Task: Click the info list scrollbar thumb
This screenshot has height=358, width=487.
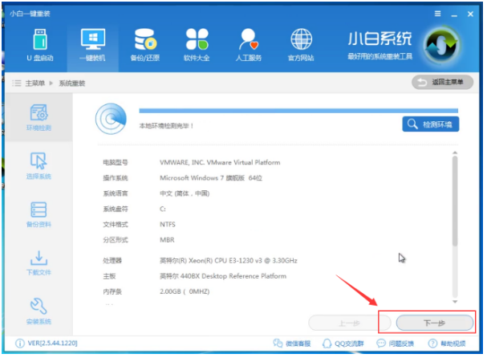Action: coord(455,201)
